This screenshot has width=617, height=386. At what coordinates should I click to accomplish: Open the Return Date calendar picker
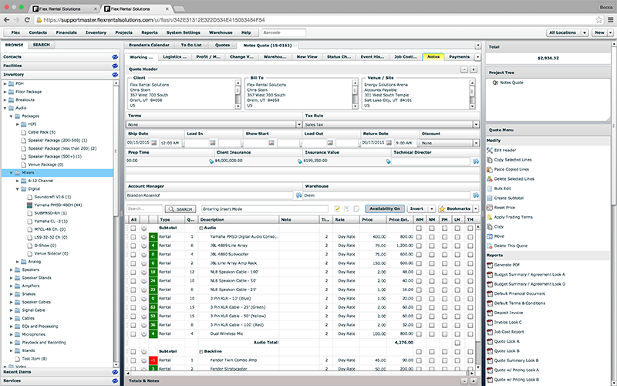pyautogui.click(x=389, y=143)
